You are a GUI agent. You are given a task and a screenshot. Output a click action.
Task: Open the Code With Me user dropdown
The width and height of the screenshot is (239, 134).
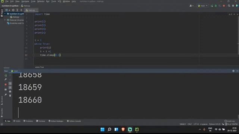point(192,6)
